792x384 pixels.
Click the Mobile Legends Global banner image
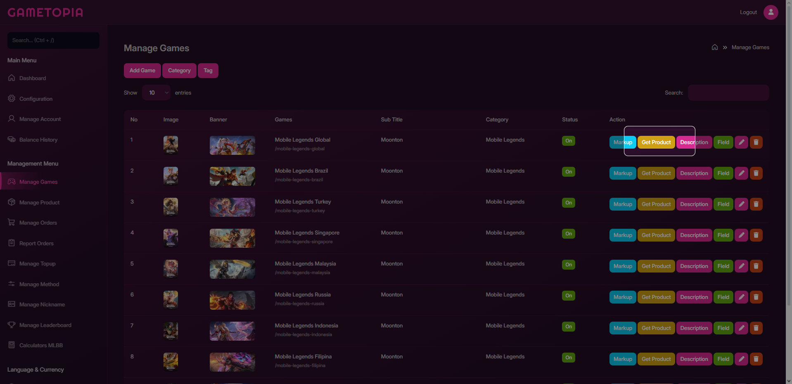point(232,145)
